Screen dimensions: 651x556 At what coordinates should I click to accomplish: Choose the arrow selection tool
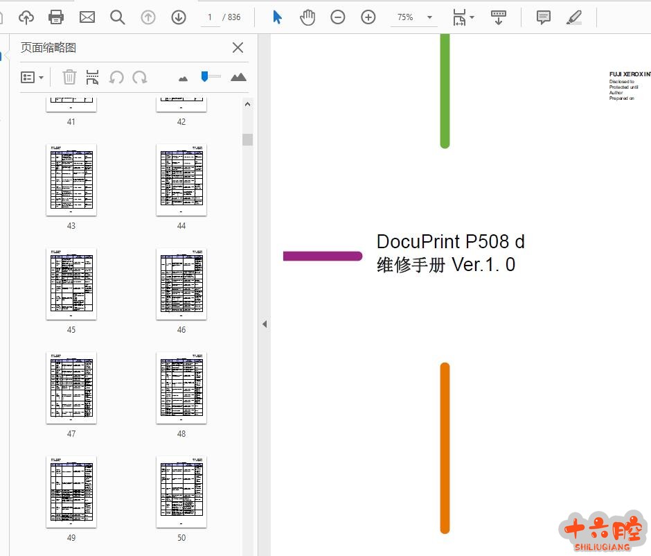tap(277, 17)
